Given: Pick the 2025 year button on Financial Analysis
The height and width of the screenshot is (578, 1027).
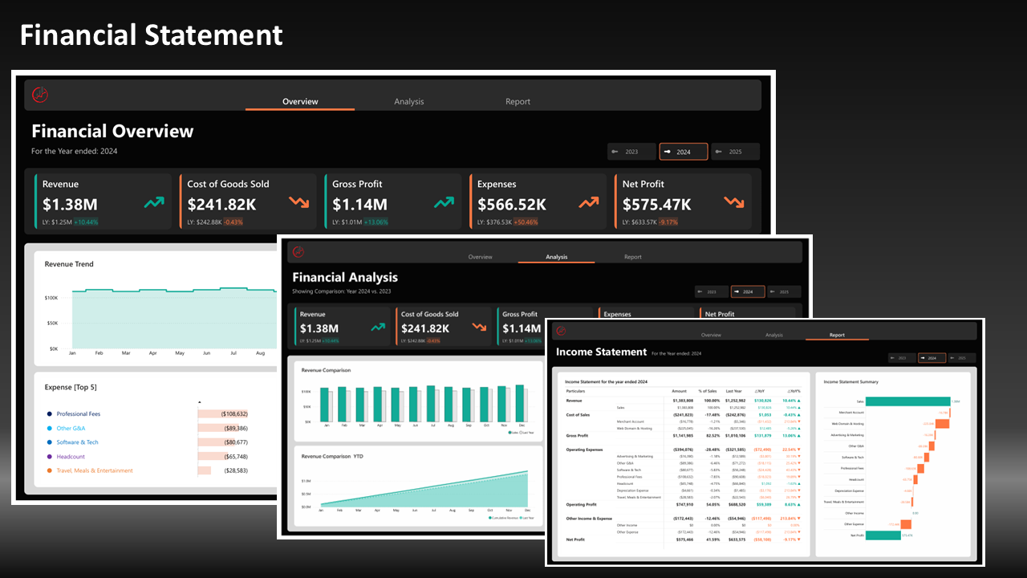Looking at the screenshot, I should 784,292.
